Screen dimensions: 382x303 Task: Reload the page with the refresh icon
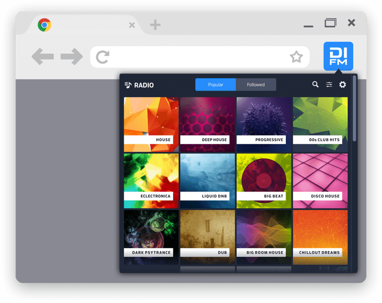pyautogui.click(x=103, y=57)
